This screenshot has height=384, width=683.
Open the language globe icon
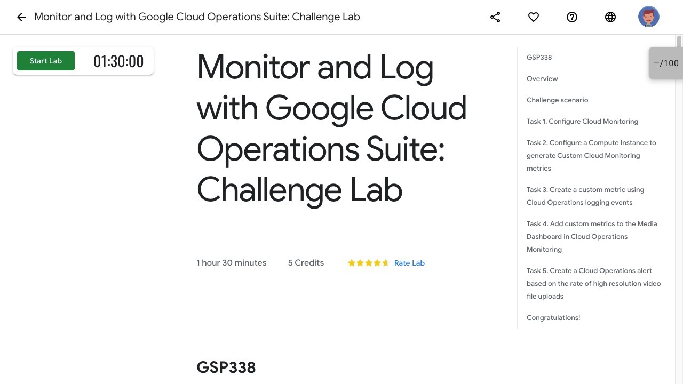click(610, 17)
